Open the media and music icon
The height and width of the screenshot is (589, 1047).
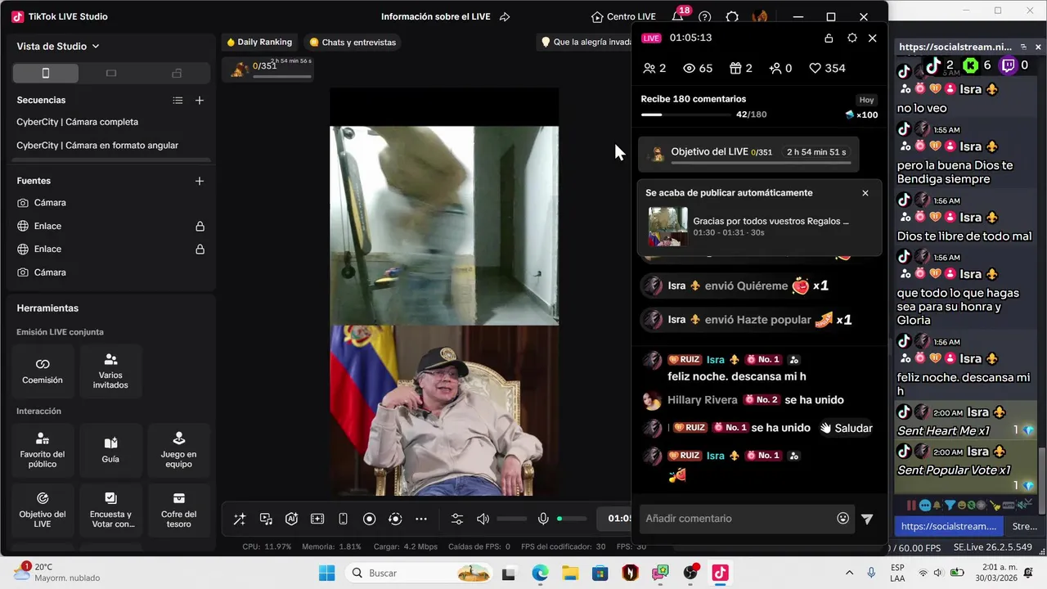266,519
